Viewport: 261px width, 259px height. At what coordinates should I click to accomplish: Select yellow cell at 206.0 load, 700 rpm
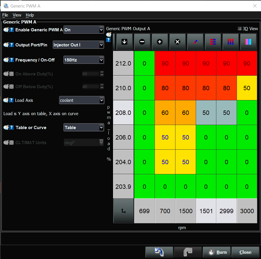pos(165,137)
